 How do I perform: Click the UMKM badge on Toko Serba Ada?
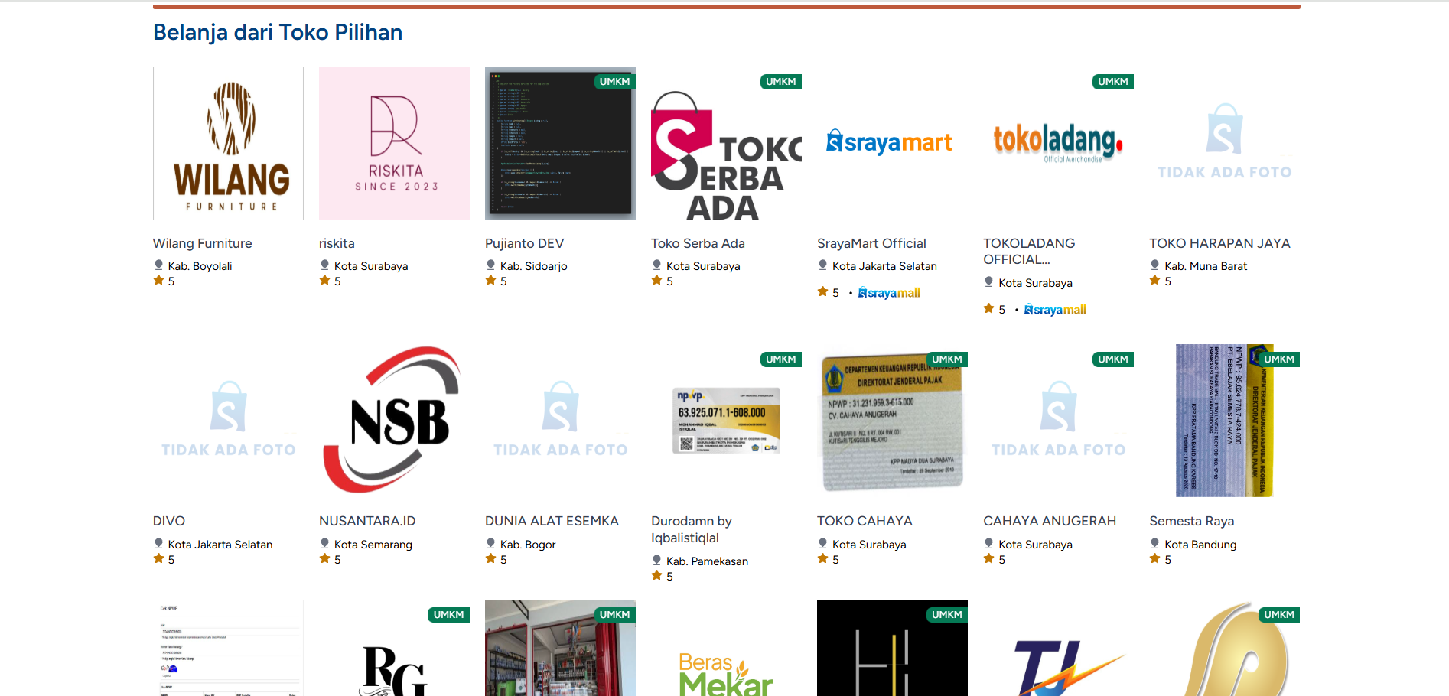(781, 82)
